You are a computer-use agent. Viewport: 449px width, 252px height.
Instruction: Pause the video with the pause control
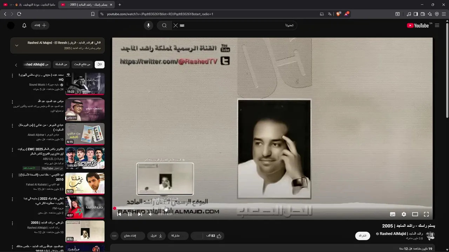point(130,214)
